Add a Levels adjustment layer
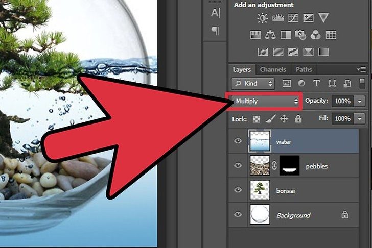 [278, 18]
